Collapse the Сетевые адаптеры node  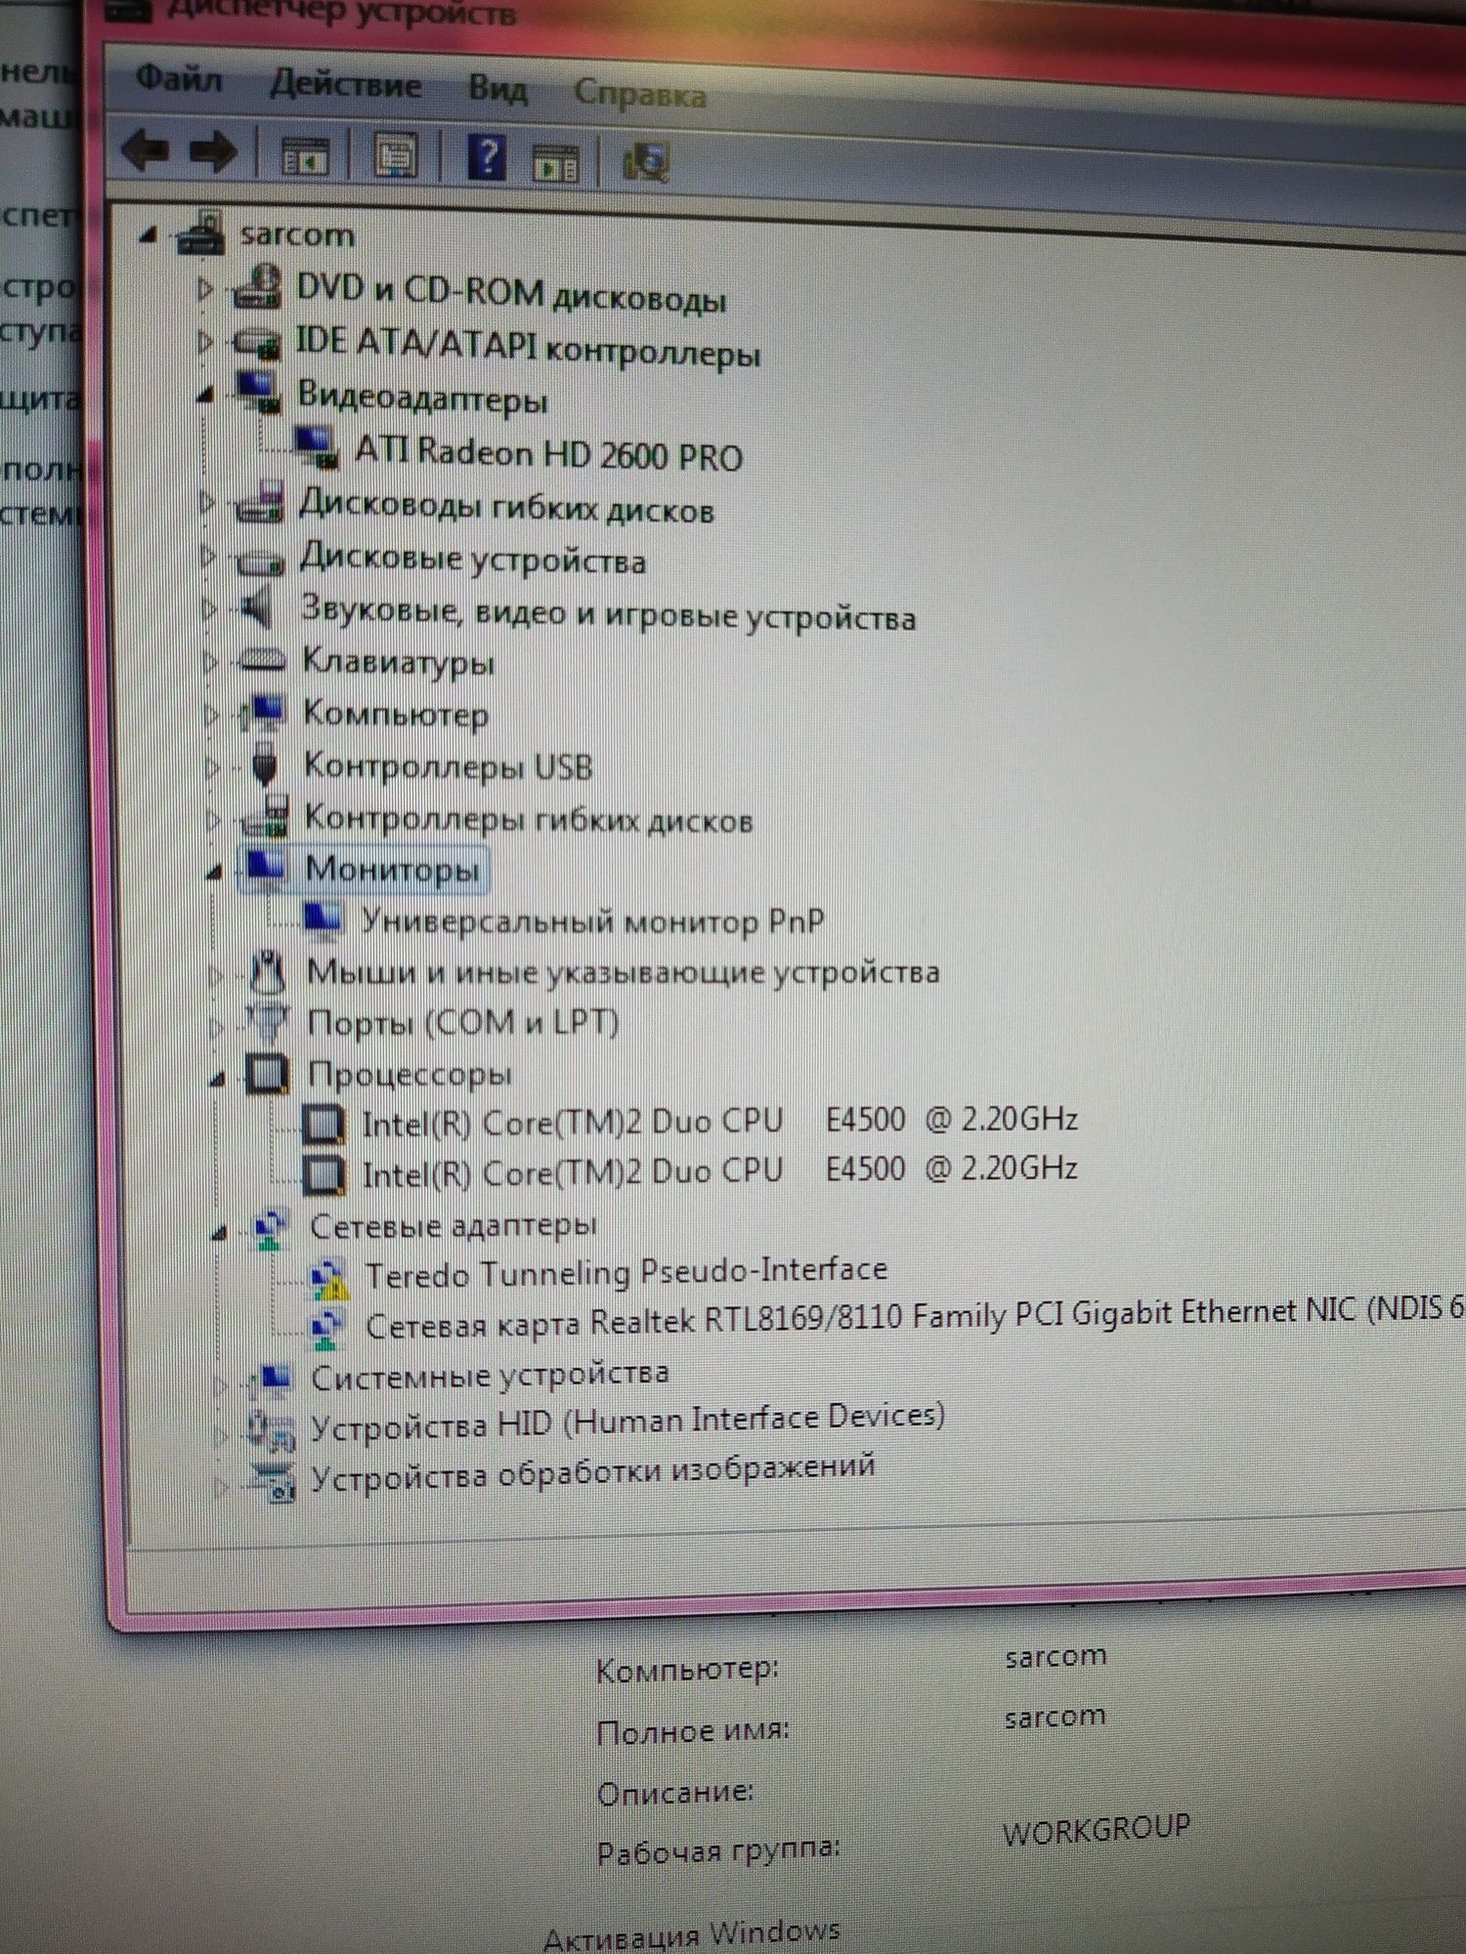pyautogui.click(x=219, y=1232)
